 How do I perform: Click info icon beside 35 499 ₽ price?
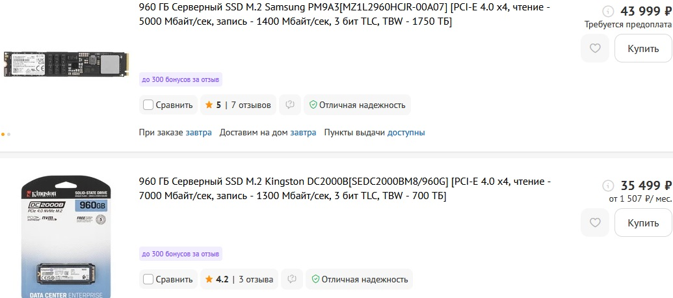tap(608, 185)
